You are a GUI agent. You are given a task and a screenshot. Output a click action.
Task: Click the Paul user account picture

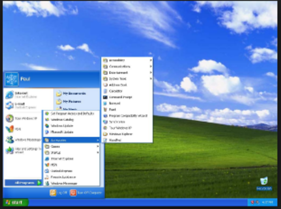[12, 79]
